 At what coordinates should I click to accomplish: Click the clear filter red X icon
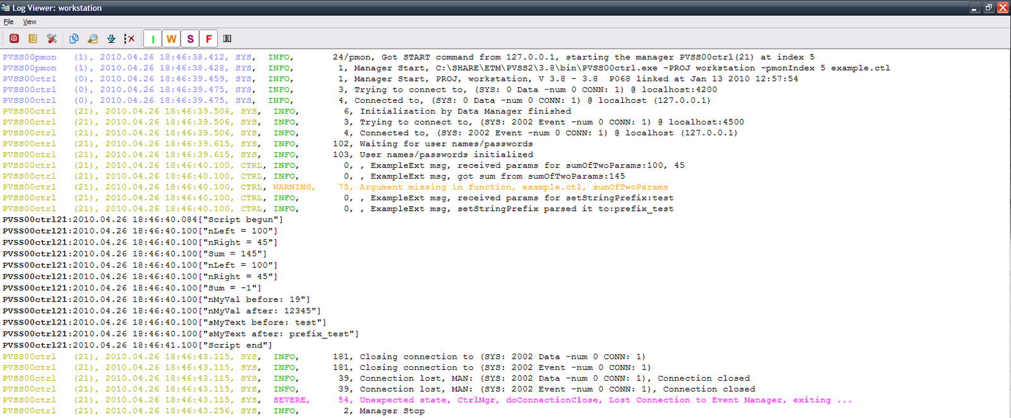(x=130, y=39)
